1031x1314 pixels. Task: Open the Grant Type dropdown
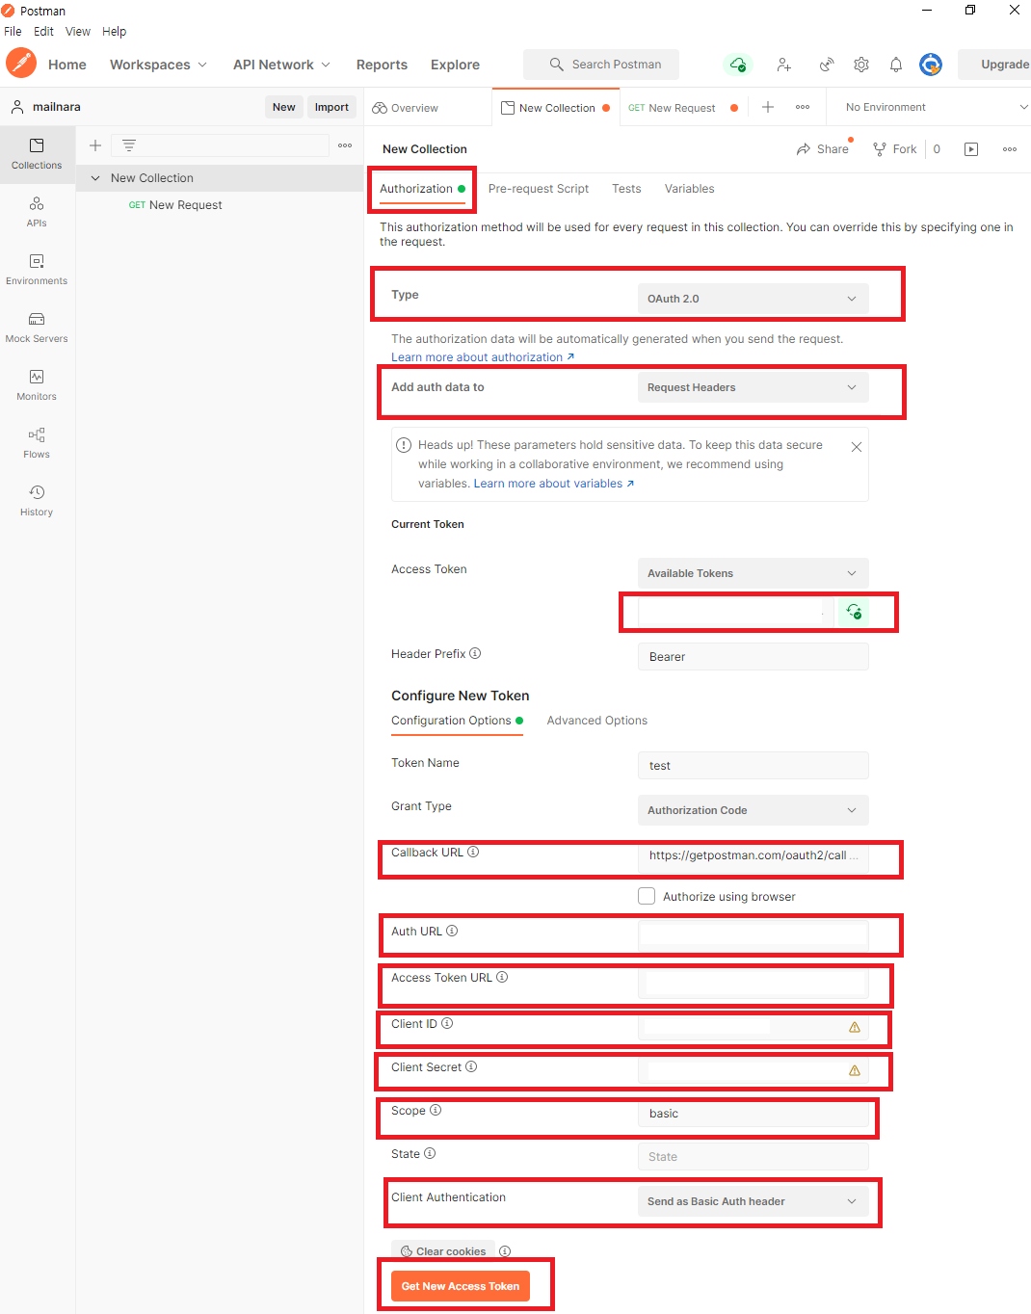[753, 810]
